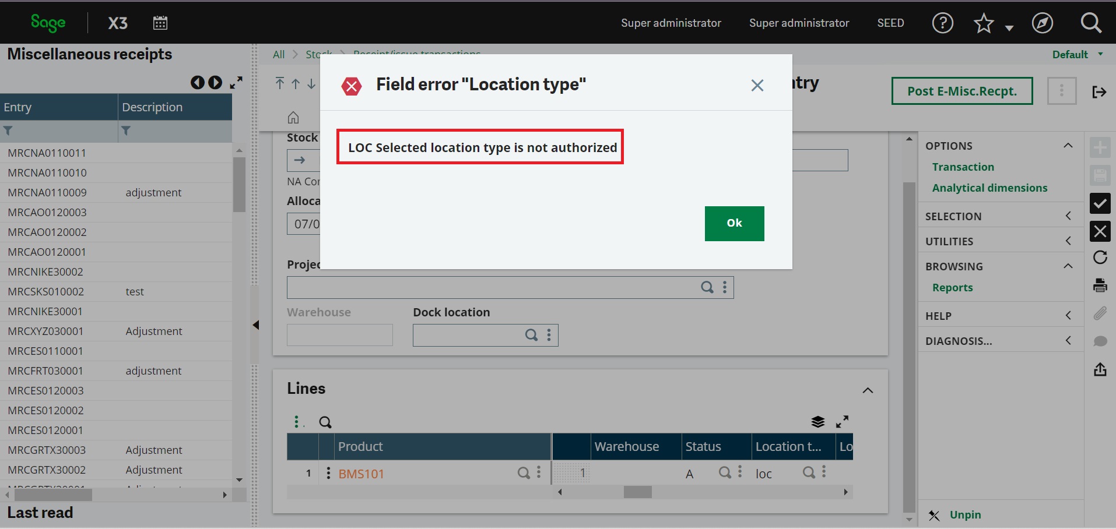Toggle the favorites star in the top bar
The image size is (1116, 529).
pyautogui.click(x=984, y=23)
